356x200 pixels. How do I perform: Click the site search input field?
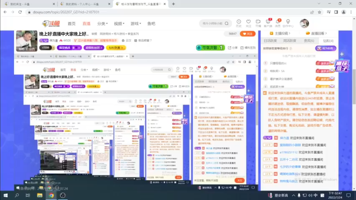(x=212, y=24)
